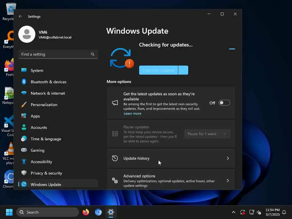The image size is (292, 219).
Task: Click the Settings gear on taskbar
Action: [x=111, y=212]
